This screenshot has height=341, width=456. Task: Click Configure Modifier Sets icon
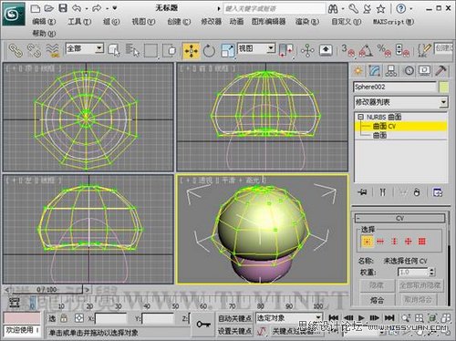pyautogui.click(x=438, y=192)
